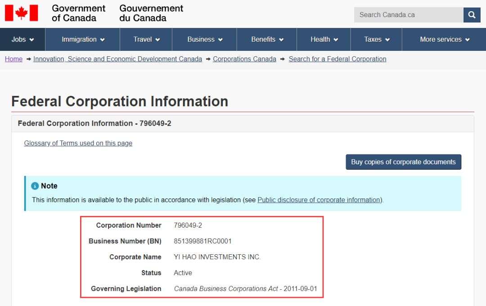Open Public disclosure of corporate information link

(x=319, y=200)
